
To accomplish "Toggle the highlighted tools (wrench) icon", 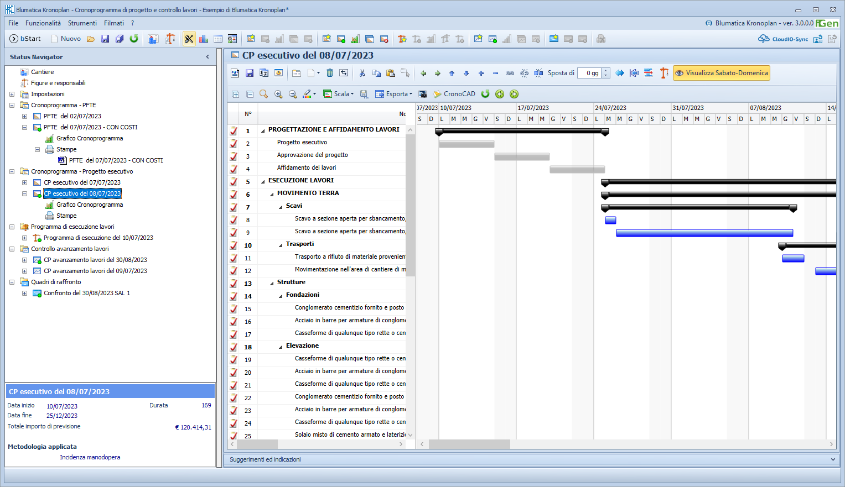I will [189, 39].
